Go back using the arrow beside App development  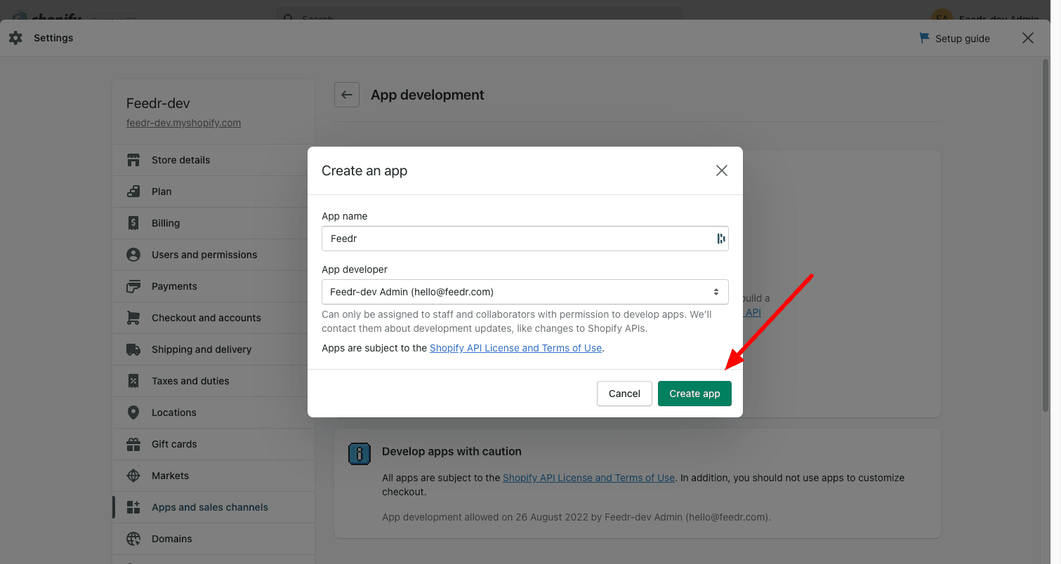point(347,95)
